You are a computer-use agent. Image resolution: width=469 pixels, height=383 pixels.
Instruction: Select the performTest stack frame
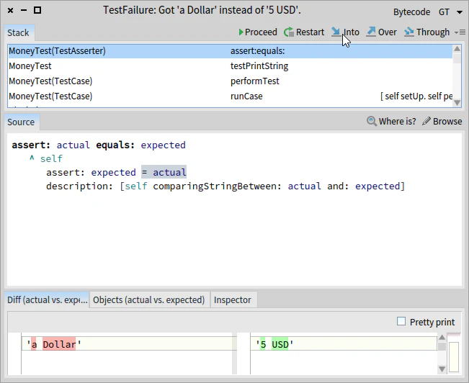[x=230, y=81]
